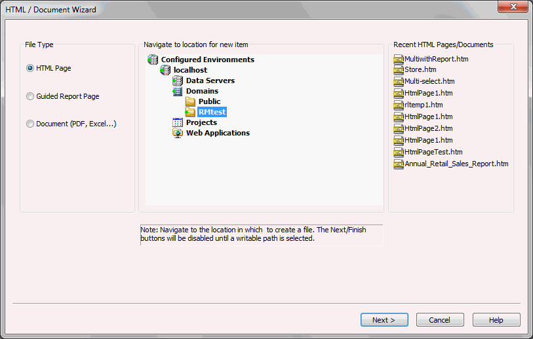Select the Public folder label

pos(209,101)
